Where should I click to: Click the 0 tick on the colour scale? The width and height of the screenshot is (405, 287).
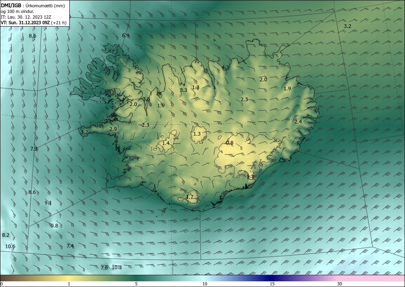pos(2,284)
